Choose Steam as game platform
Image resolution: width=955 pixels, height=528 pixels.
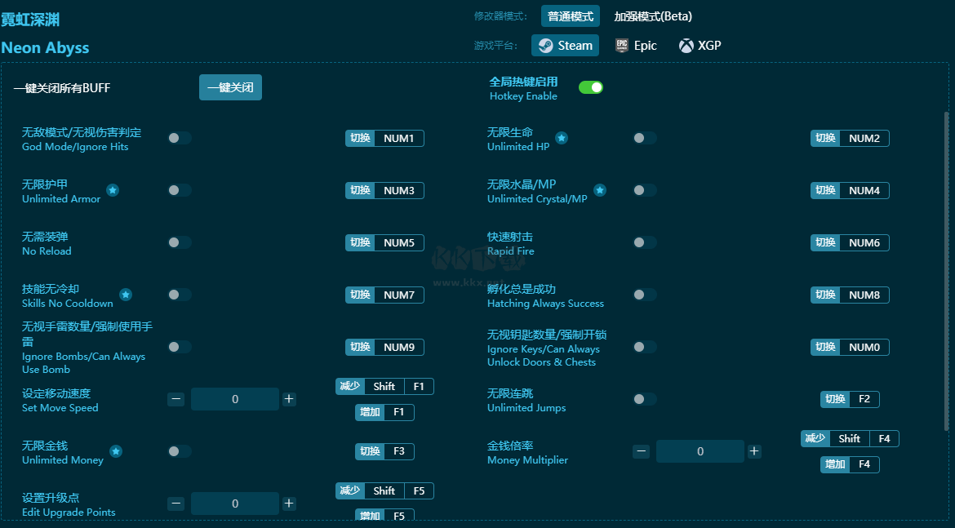565,46
